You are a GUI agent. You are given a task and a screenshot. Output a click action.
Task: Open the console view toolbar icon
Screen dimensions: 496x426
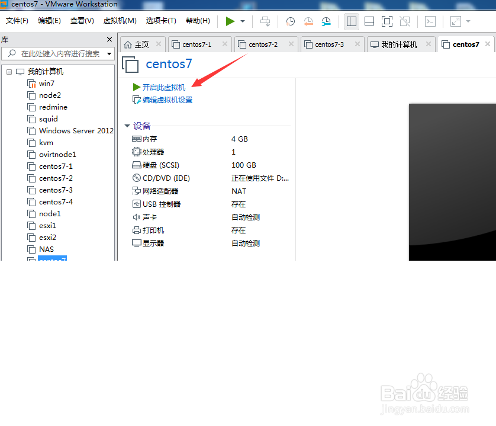(x=430, y=21)
